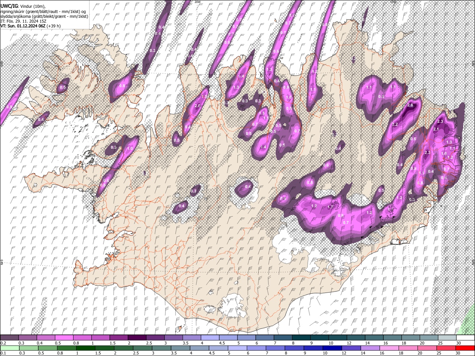Select the darkest purple 2 mm legend swatch

[x=137, y=338]
